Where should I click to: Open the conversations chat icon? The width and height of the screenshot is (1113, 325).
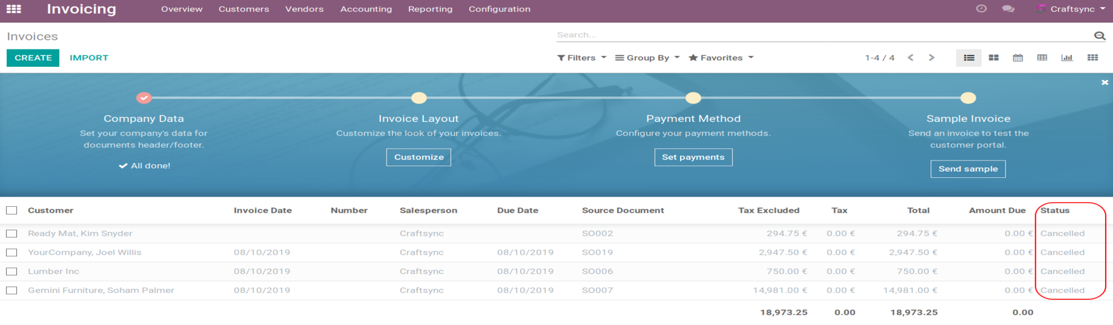point(1008,9)
